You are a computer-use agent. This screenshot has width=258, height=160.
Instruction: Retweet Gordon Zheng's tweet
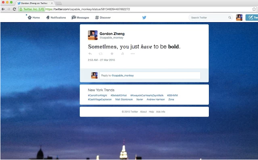click(101, 53)
